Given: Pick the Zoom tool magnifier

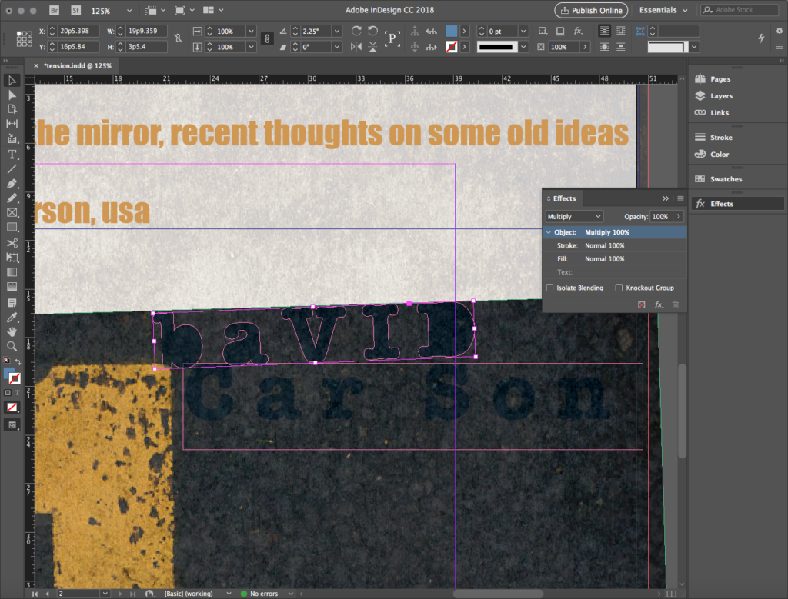Looking at the screenshot, I should coord(12,346).
